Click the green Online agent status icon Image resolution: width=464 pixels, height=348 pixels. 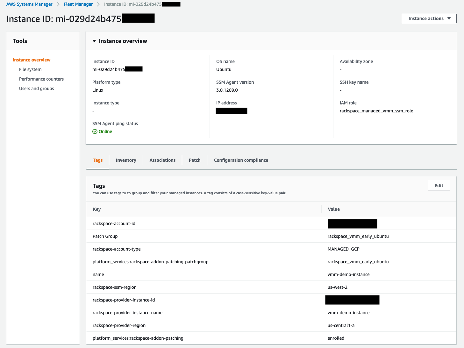(x=95, y=131)
